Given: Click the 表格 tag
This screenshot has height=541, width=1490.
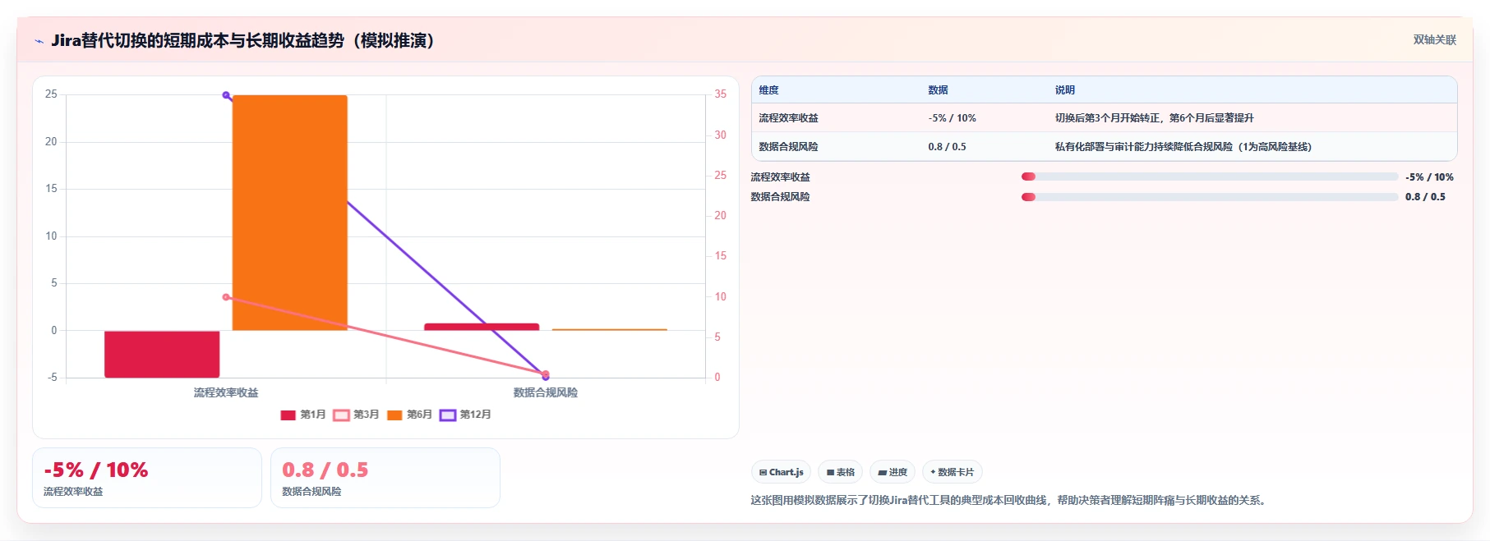Looking at the screenshot, I should [840, 472].
